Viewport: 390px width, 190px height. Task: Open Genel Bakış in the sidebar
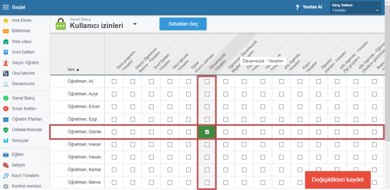(x=24, y=98)
